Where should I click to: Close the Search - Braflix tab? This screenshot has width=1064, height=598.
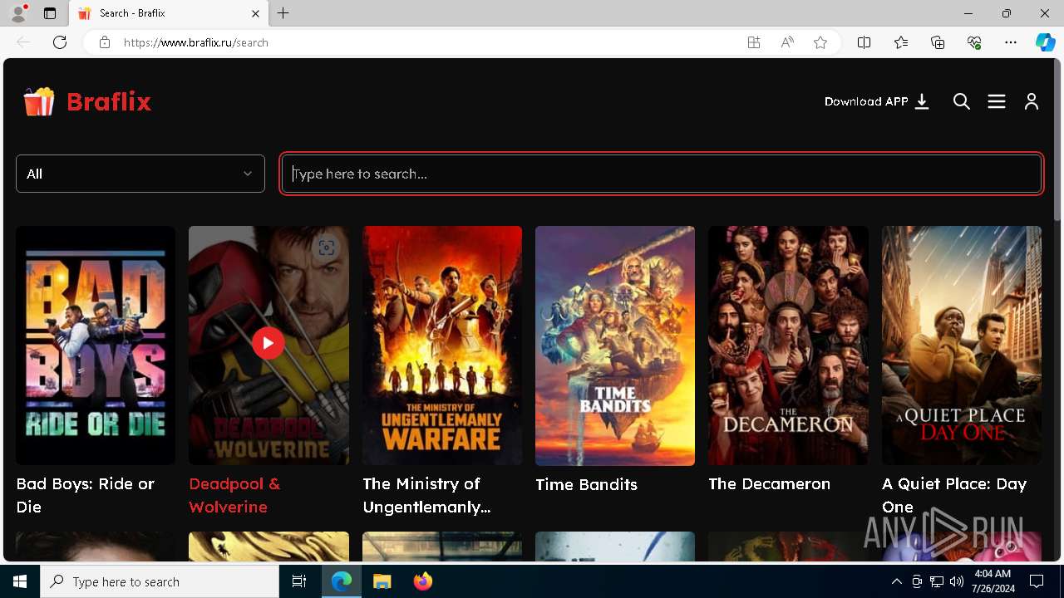tap(255, 13)
